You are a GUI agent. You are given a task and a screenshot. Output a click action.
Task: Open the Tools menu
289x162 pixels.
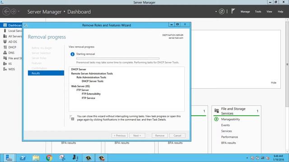pos(258,12)
